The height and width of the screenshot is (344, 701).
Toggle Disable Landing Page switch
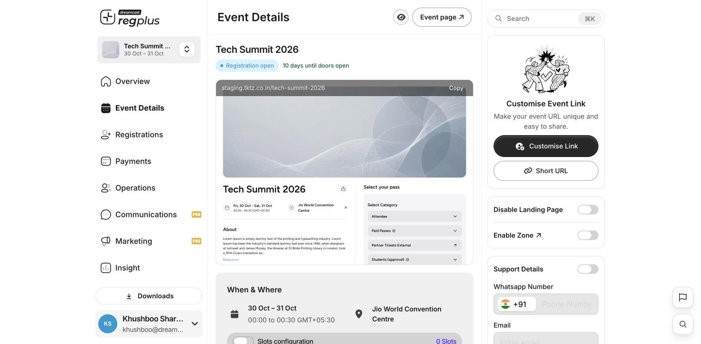coord(588,210)
